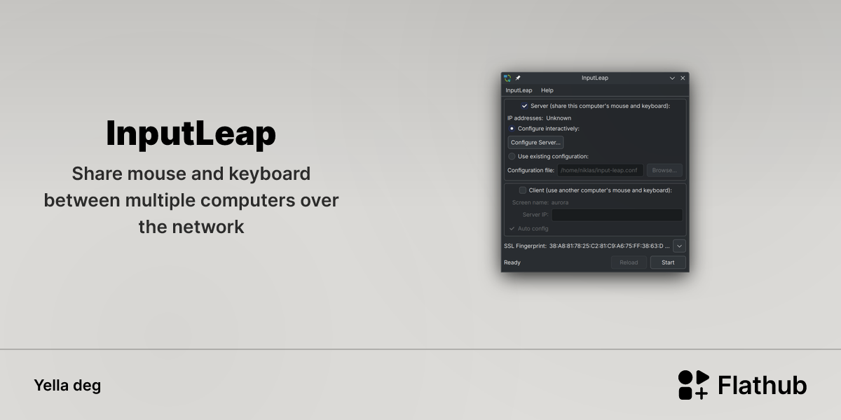This screenshot has width=841, height=420.
Task: Select Use existing configuration radio button
Action: 512,156
